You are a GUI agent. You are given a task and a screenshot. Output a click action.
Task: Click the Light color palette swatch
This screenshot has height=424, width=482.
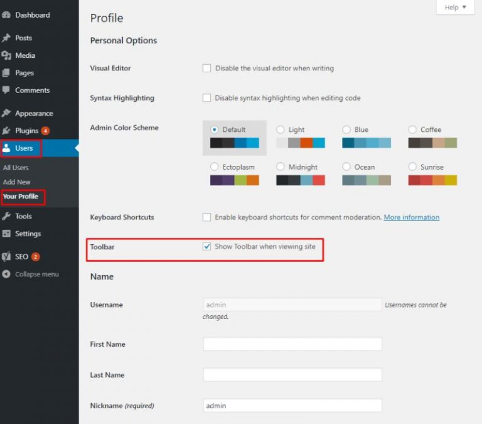click(301, 143)
